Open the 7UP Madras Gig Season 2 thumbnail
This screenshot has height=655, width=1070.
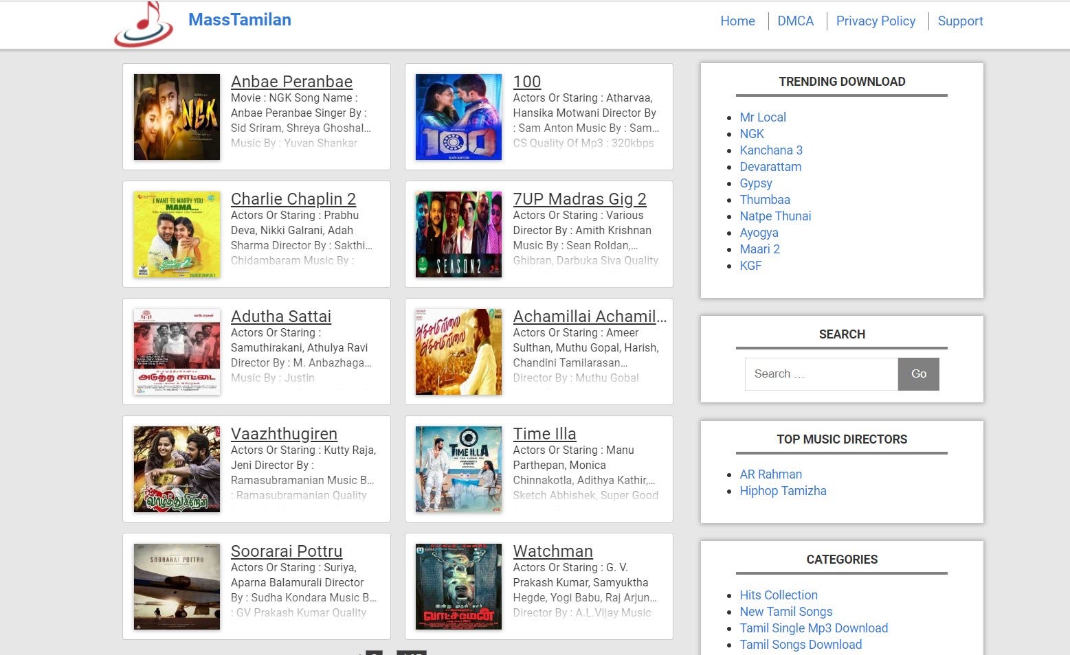458,235
